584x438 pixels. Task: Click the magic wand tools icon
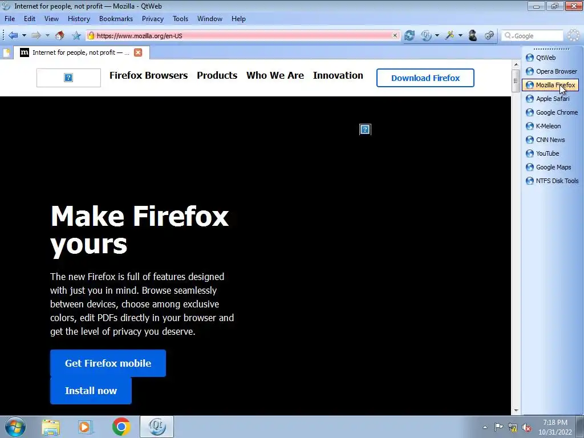point(450,35)
